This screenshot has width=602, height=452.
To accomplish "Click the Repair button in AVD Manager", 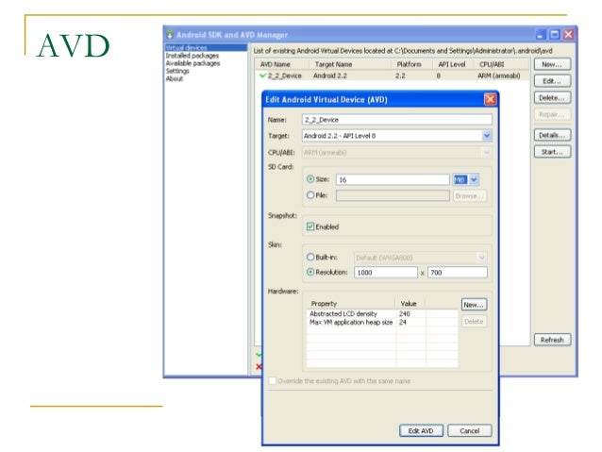I will pyautogui.click(x=552, y=114).
